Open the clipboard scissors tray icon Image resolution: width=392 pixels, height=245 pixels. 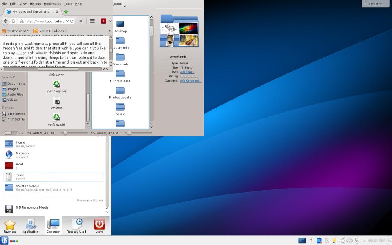pyautogui.click(x=327, y=241)
